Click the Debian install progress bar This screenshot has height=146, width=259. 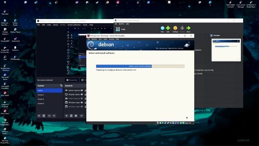pyautogui.click(x=140, y=66)
